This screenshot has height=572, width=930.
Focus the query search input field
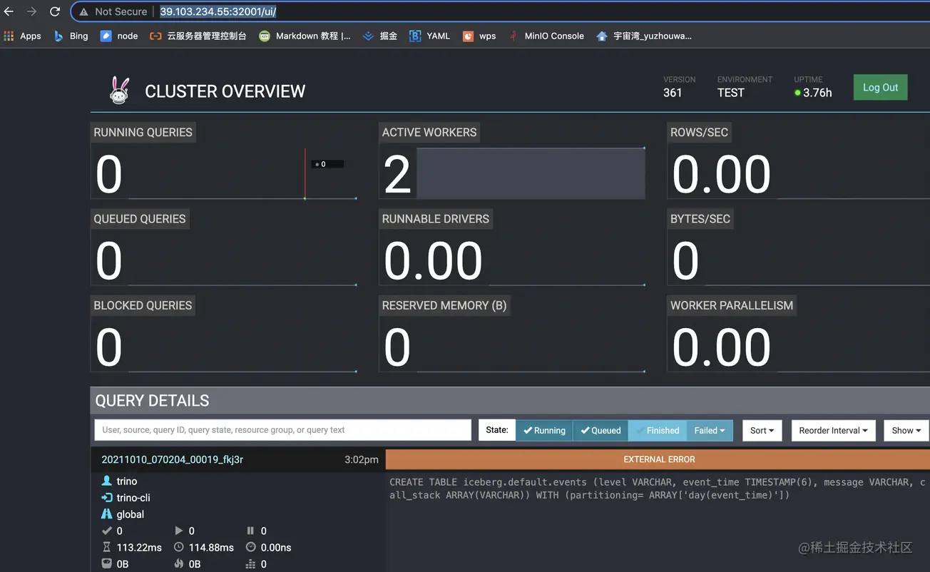click(x=282, y=430)
